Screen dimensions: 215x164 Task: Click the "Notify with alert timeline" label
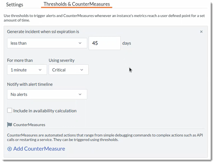pos(30,84)
